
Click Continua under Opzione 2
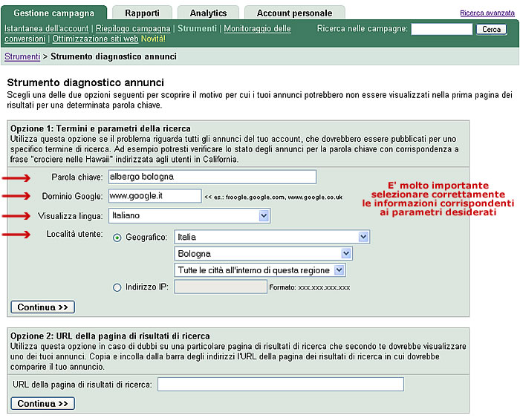tap(43, 403)
